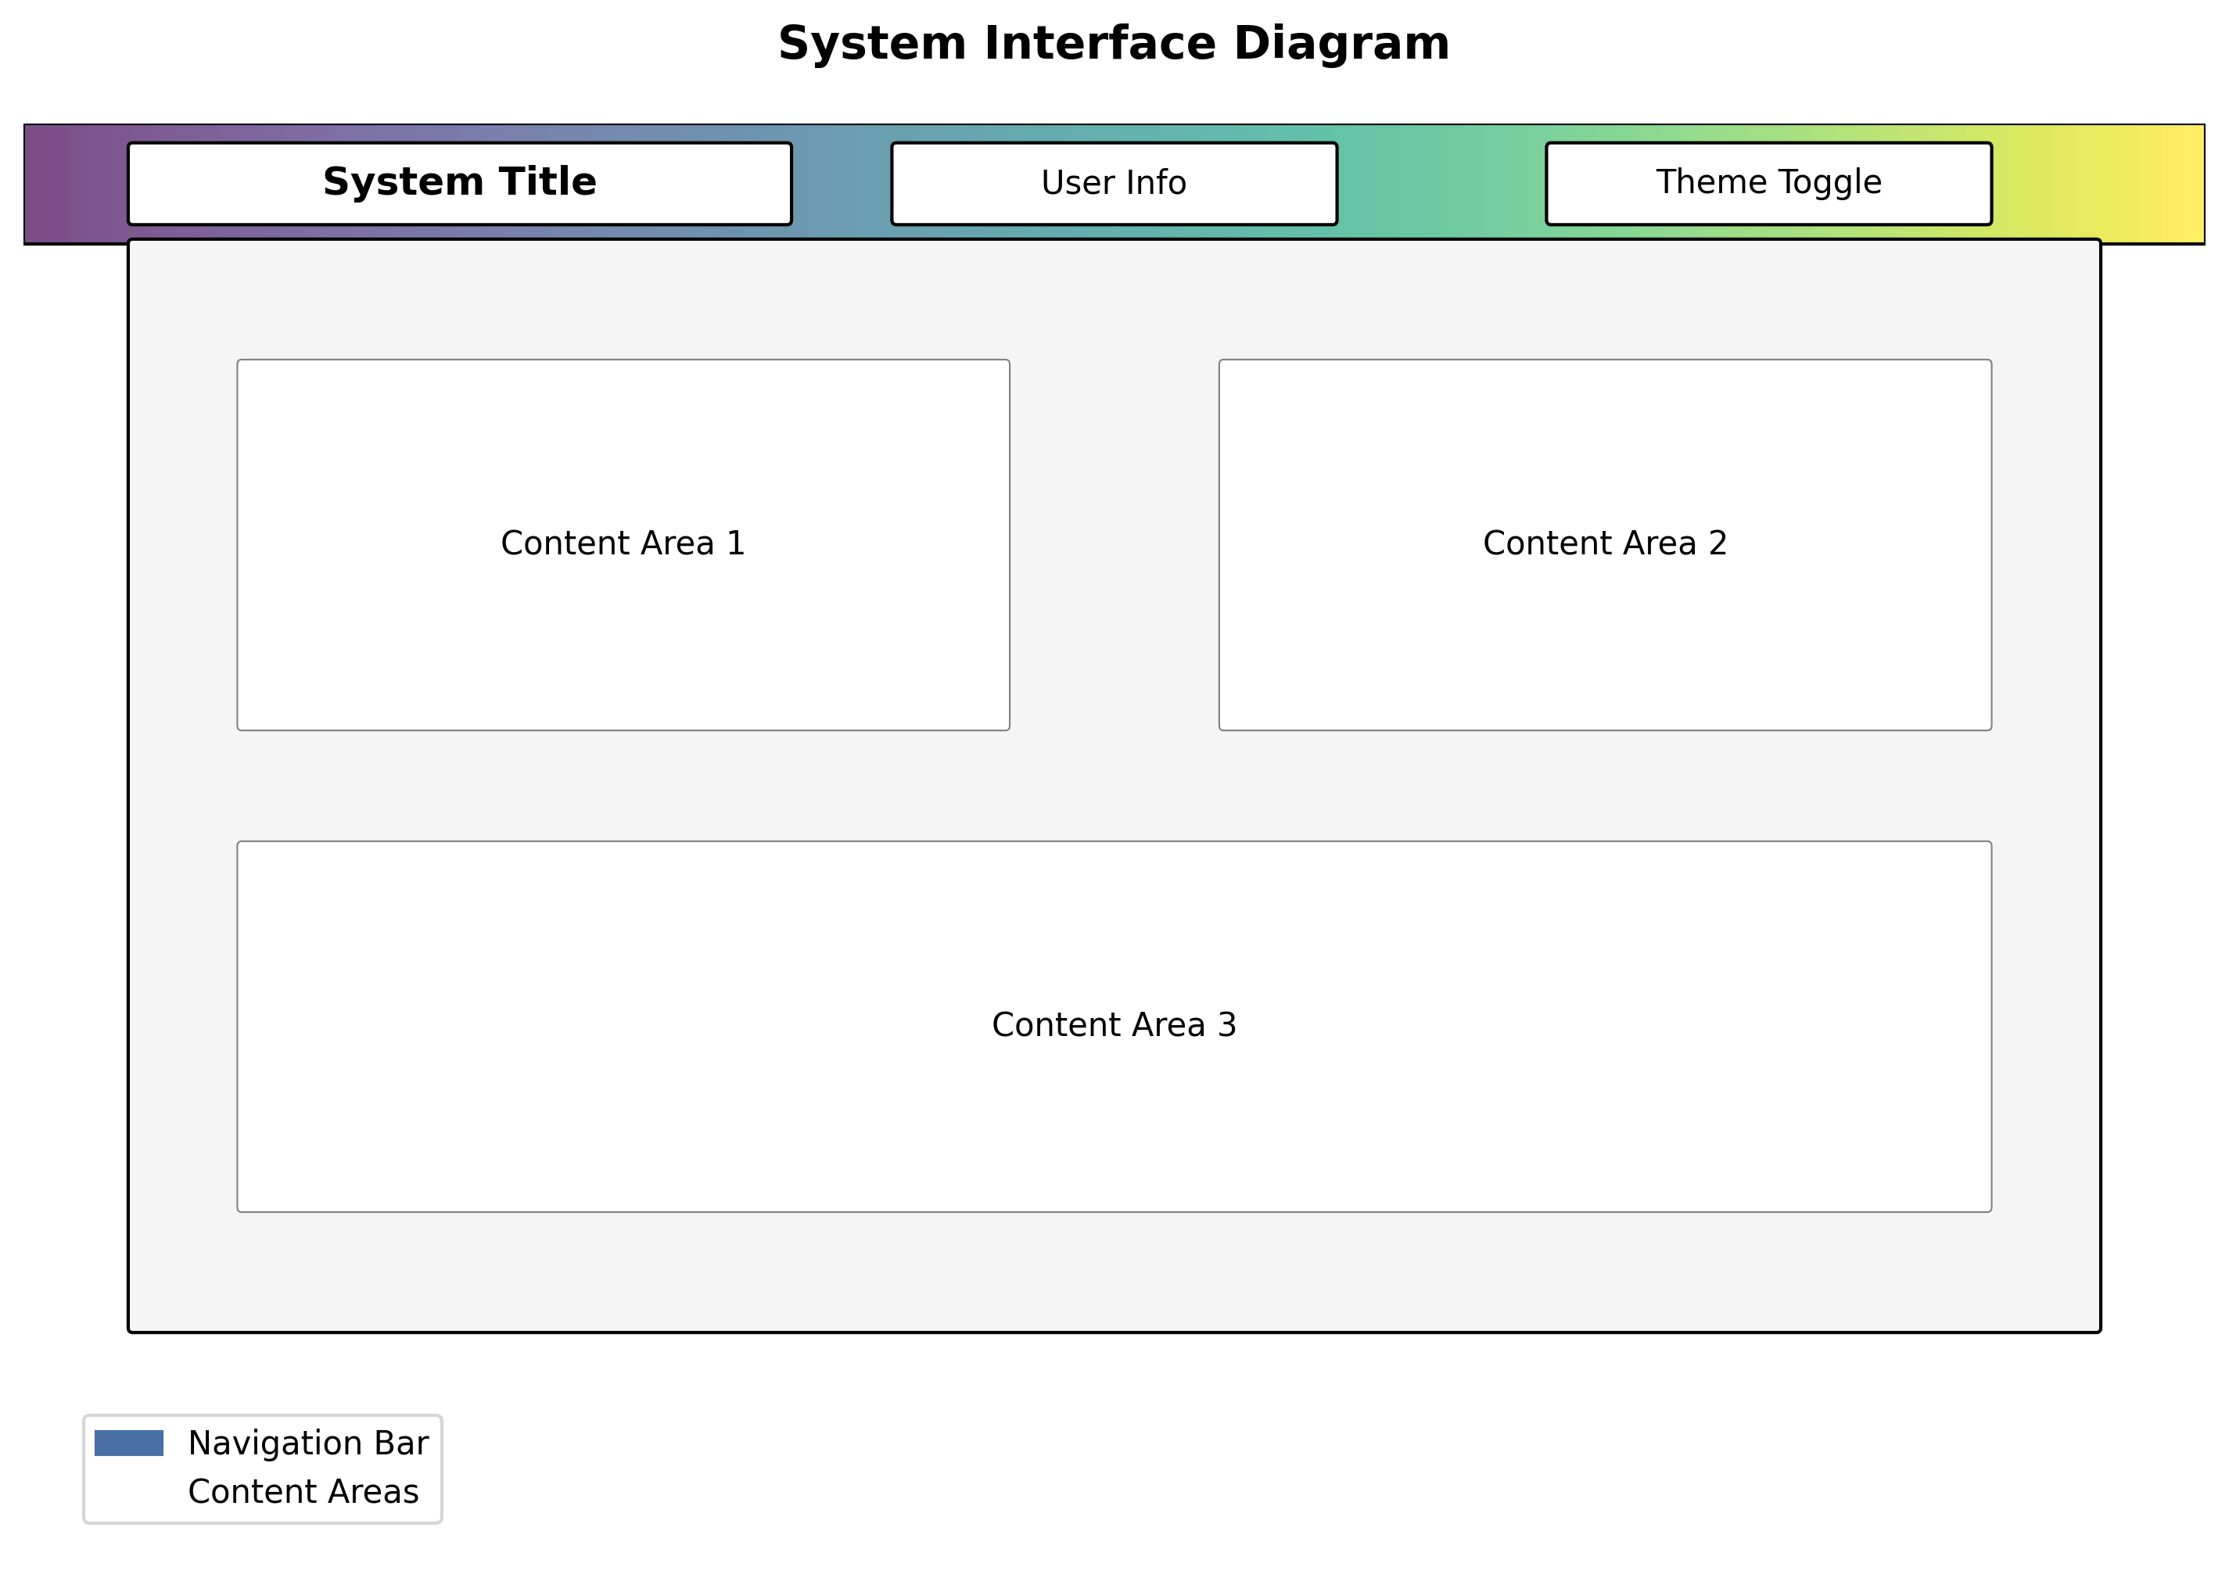The width and height of the screenshot is (2229, 1592).
Task: Click the green gap before Theme Toggle
Action: [1441, 183]
